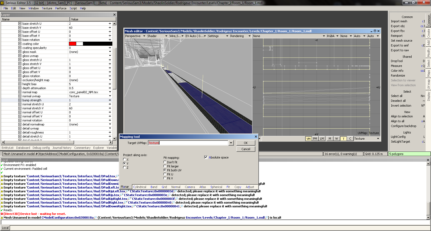
Task: Select the Fit larger option
Action: pyautogui.click(x=165, y=166)
